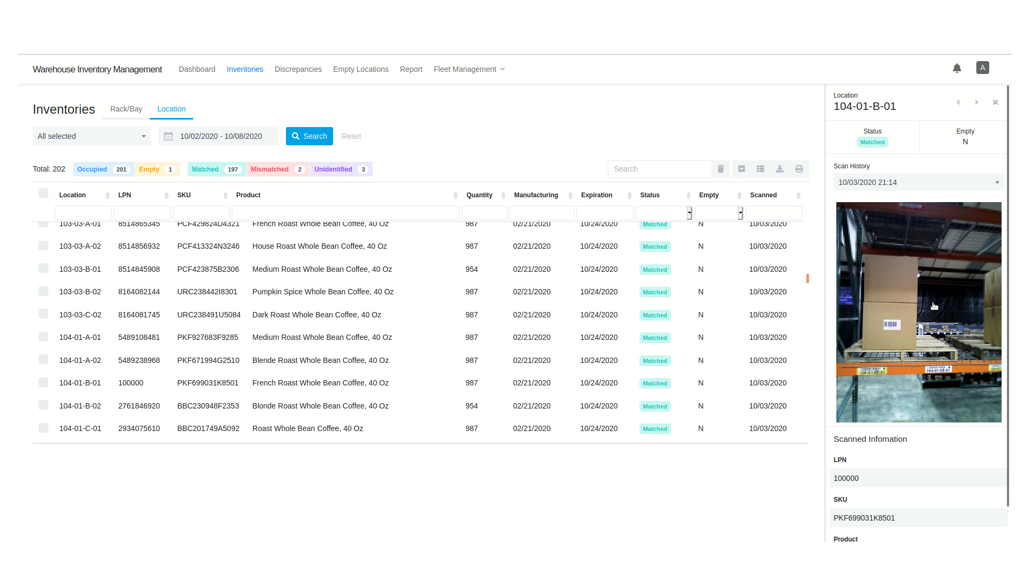Open the notifications bell

[x=957, y=68]
